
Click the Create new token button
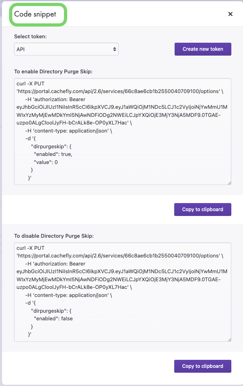point(203,49)
